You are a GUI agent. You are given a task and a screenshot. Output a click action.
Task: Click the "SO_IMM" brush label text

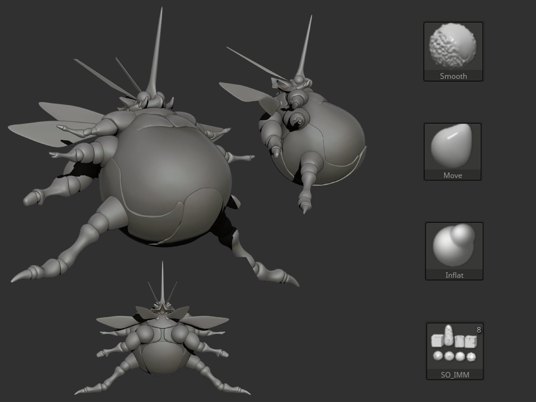[x=454, y=375]
